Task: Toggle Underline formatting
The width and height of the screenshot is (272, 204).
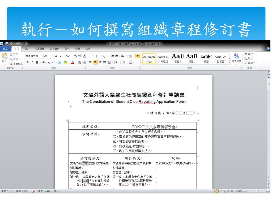Action: 37,62
